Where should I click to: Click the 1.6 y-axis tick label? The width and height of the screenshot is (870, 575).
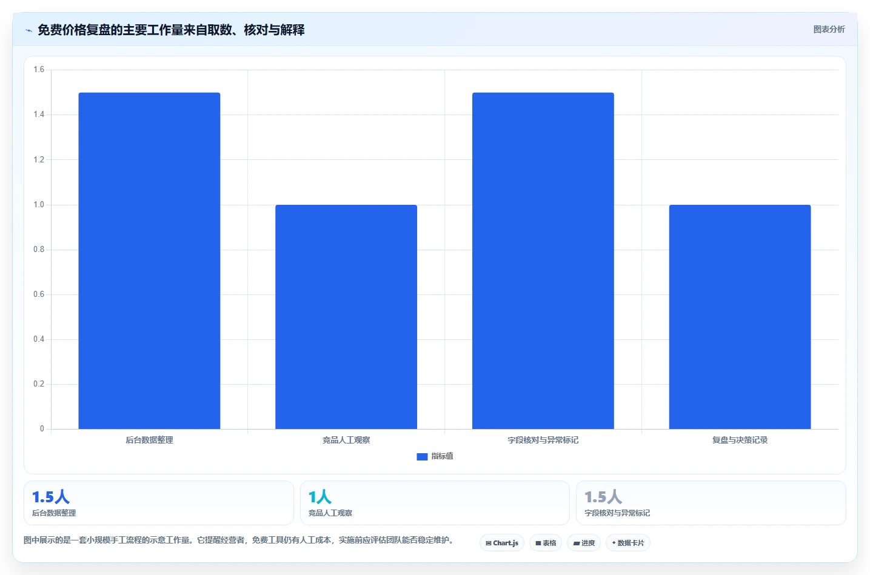pyautogui.click(x=39, y=70)
